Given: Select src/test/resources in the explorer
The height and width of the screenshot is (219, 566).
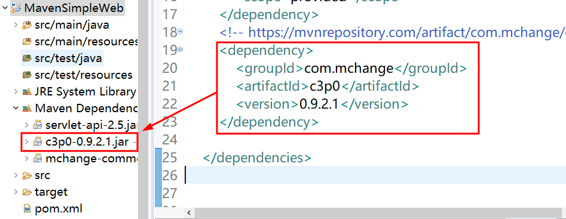Looking at the screenshot, I should point(84,75).
